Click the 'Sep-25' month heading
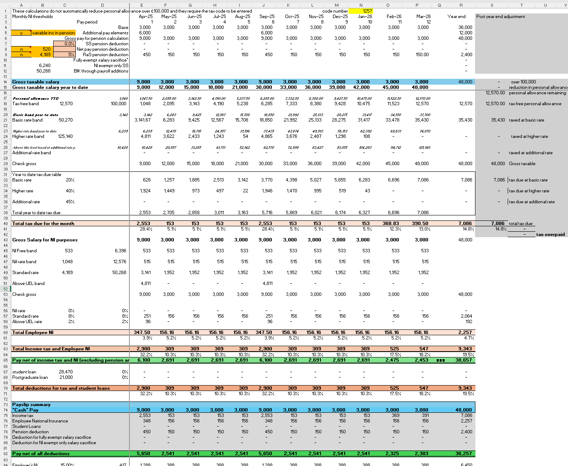This screenshot has width=568, height=466. pos(267,16)
